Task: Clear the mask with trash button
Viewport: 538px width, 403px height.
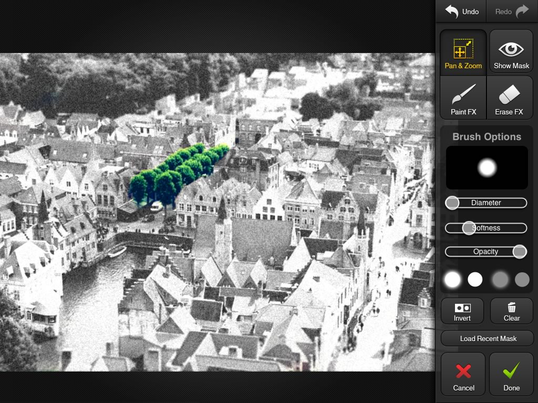Action: click(x=512, y=311)
